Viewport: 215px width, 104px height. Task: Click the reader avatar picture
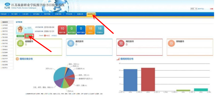click(20, 30)
